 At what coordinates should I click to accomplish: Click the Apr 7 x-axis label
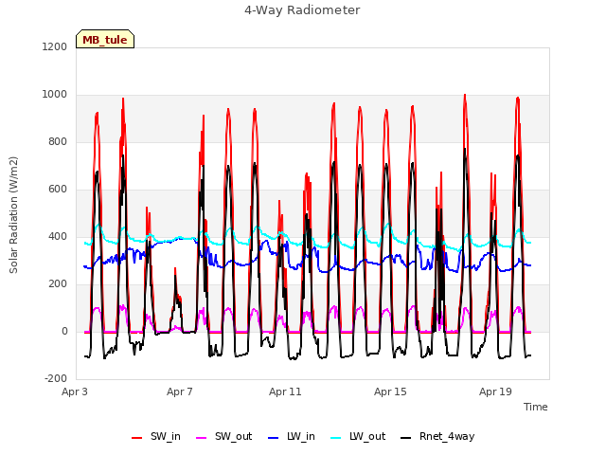[180, 391]
